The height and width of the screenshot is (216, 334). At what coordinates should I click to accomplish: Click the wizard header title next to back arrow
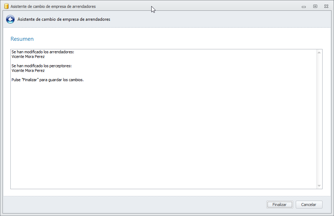[x=64, y=19]
